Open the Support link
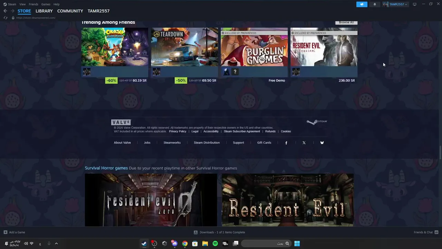 click(x=238, y=143)
